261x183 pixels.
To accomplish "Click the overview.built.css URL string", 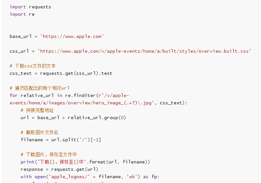I will [x=144, y=51].
